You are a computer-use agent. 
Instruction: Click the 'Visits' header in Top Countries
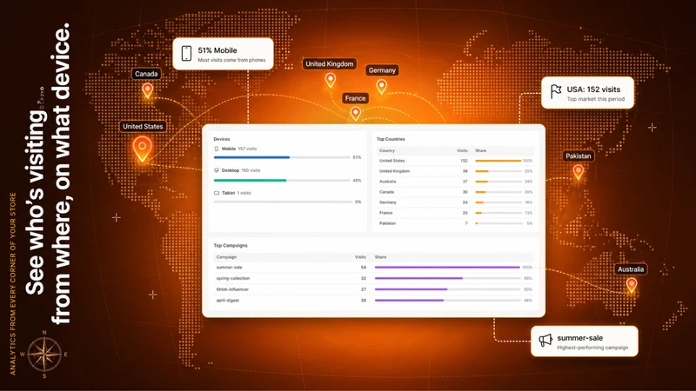point(462,150)
